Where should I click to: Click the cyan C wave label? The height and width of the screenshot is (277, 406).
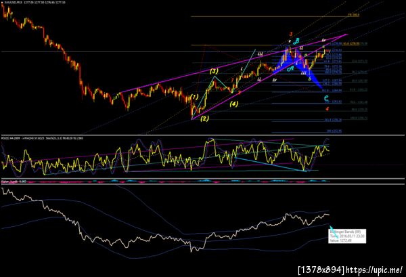(x=327, y=98)
